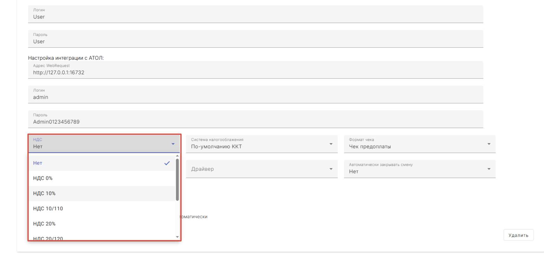Choose НДС 0% from the list
544x254 pixels.
click(x=102, y=178)
